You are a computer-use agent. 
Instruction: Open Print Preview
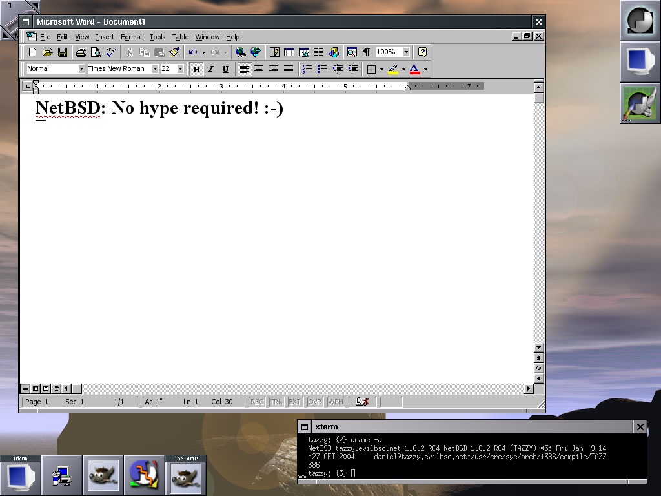(x=96, y=52)
